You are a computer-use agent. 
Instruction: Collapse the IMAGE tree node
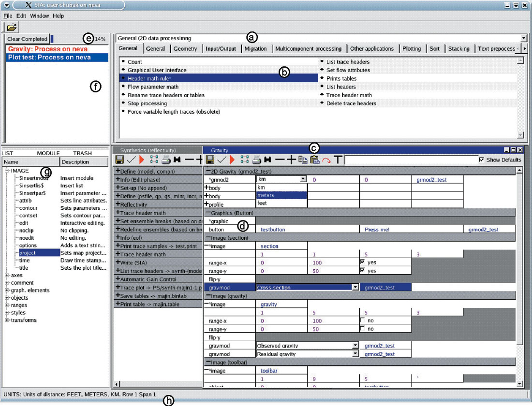click(7, 171)
